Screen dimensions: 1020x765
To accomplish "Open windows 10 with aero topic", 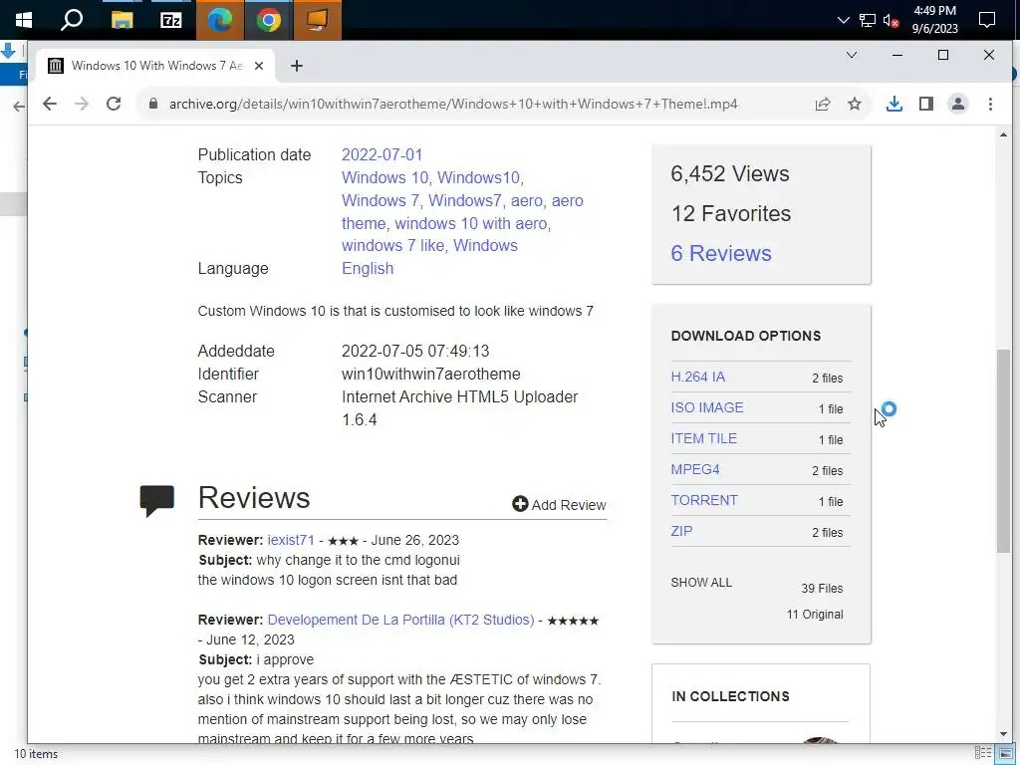I will coord(471,223).
